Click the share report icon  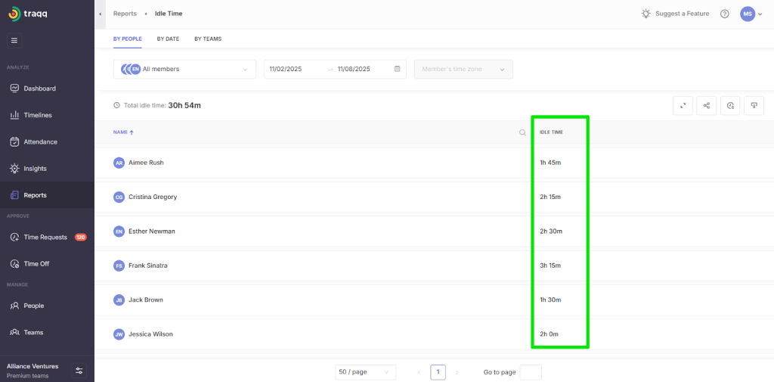point(706,106)
